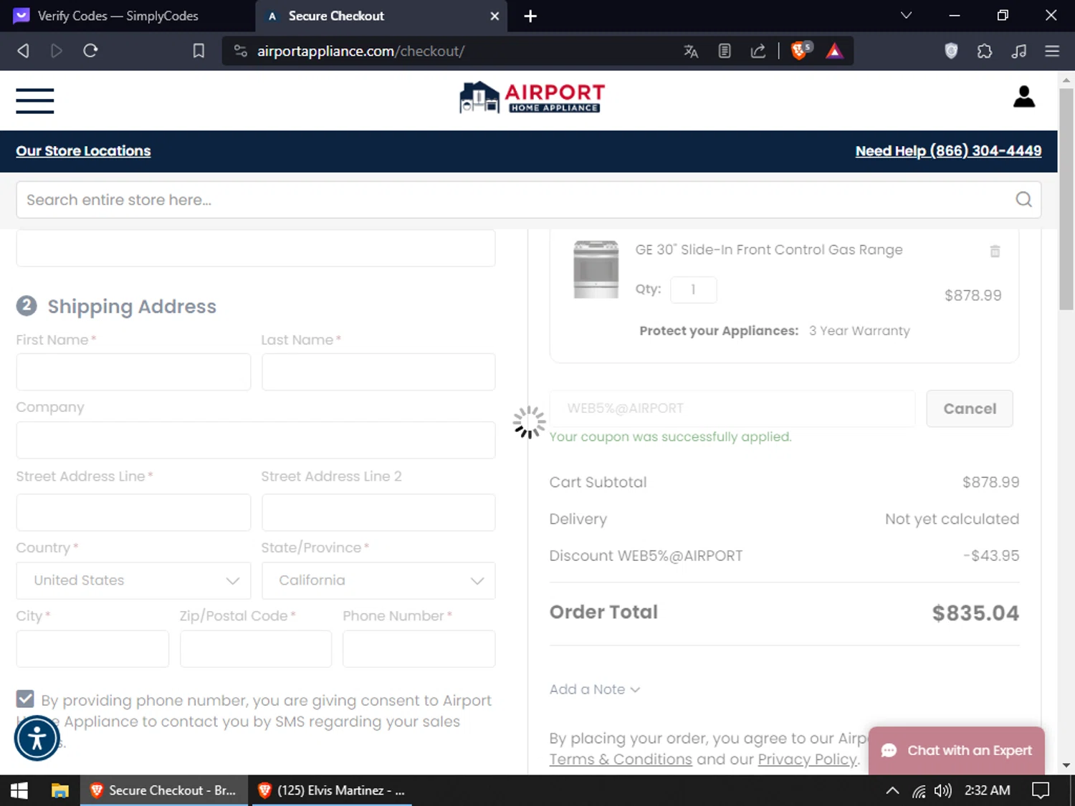The height and width of the screenshot is (806, 1075).
Task: Open the extensions puzzle icon
Action: tap(985, 51)
